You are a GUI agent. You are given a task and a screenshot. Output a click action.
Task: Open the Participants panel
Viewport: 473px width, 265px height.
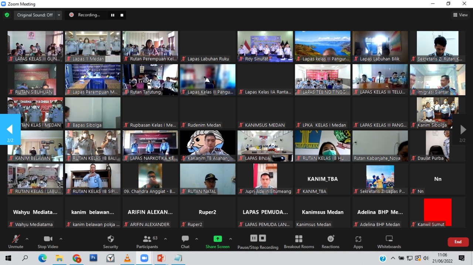pos(147,241)
